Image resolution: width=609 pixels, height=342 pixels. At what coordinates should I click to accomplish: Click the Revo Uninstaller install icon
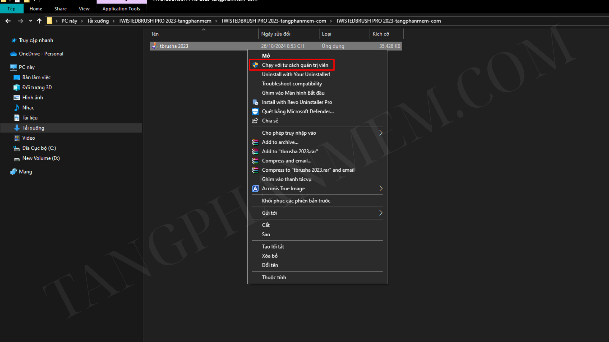[255, 102]
